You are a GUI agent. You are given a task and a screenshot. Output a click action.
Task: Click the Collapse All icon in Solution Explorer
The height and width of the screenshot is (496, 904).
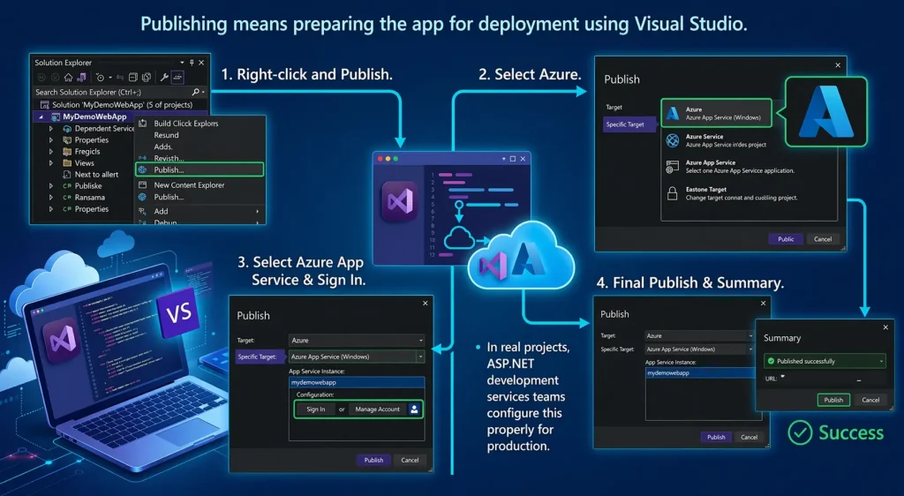point(133,77)
